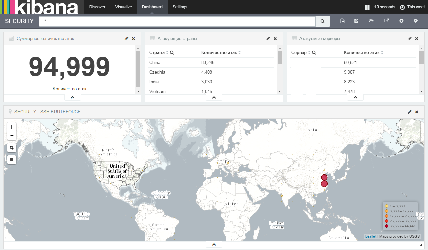428x250 pixels.
Task: Create a new dashboard
Action: 342,21
